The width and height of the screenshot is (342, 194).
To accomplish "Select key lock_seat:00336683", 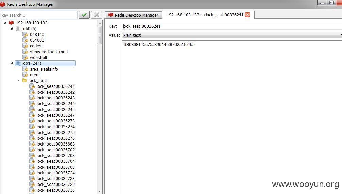I will [56, 144].
